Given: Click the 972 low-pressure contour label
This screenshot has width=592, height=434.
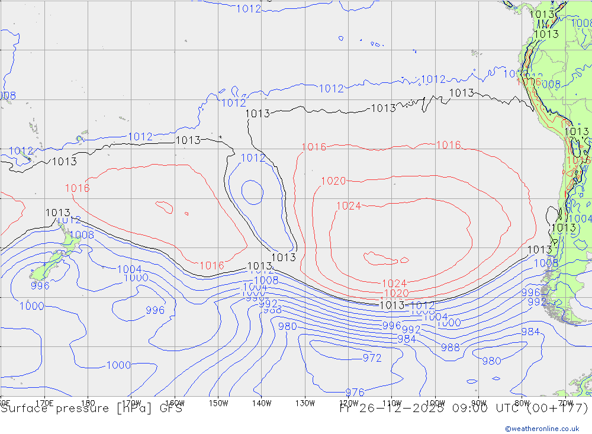Looking at the screenshot, I should pos(372,358).
